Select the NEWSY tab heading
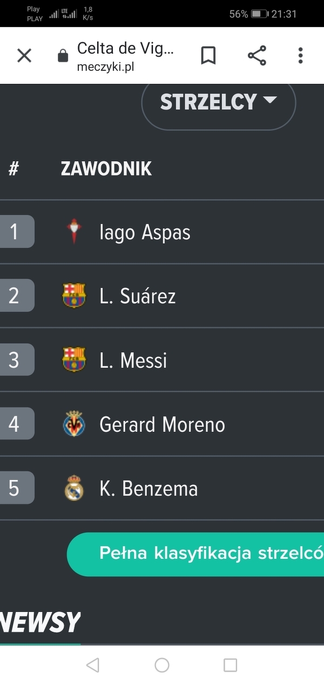 point(40,623)
